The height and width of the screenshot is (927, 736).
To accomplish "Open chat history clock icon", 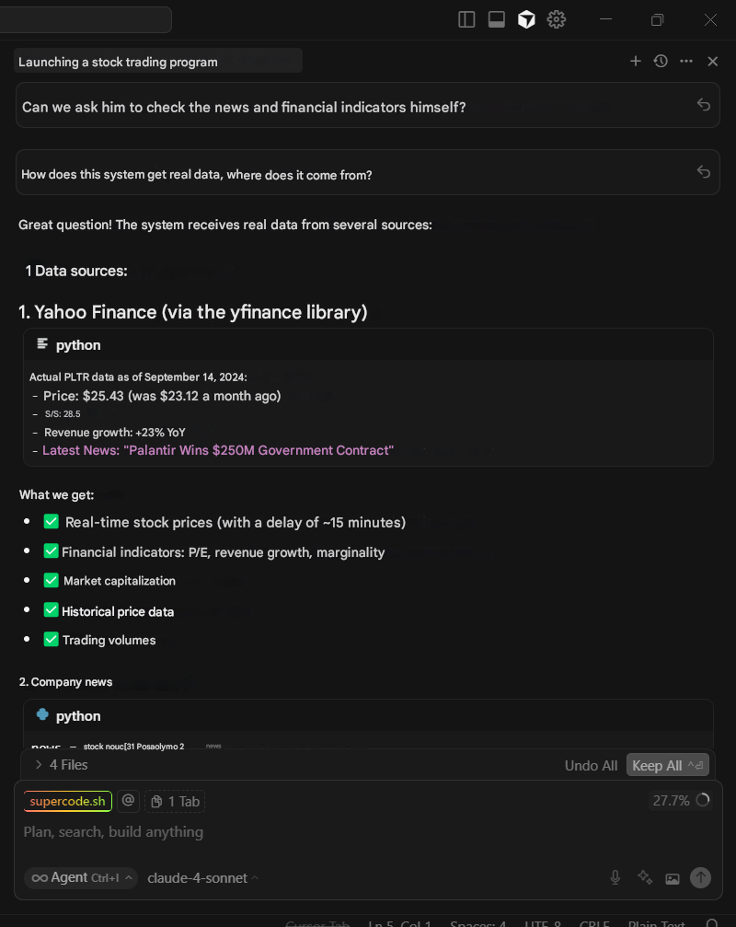I will pyautogui.click(x=661, y=61).
